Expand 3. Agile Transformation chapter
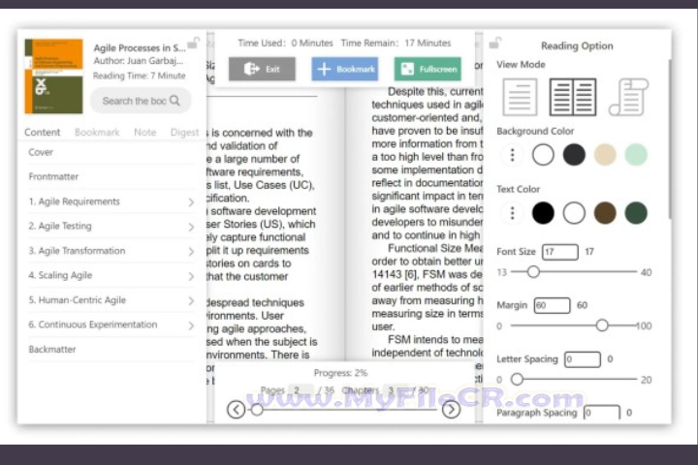 click(x=191, y=252)
